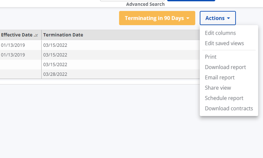Open Schedule report from Actions menu
263x158 pixels.
(x=224, y=98)
